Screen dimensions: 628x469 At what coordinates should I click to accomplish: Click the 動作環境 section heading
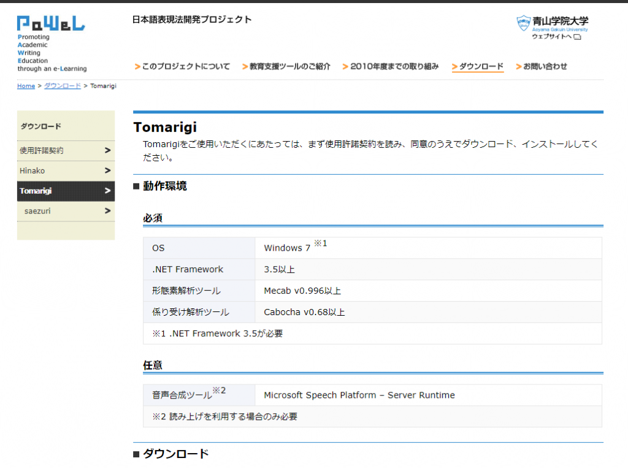(164, 186)
